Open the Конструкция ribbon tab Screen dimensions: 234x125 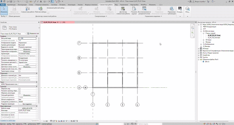pos(22,5)
